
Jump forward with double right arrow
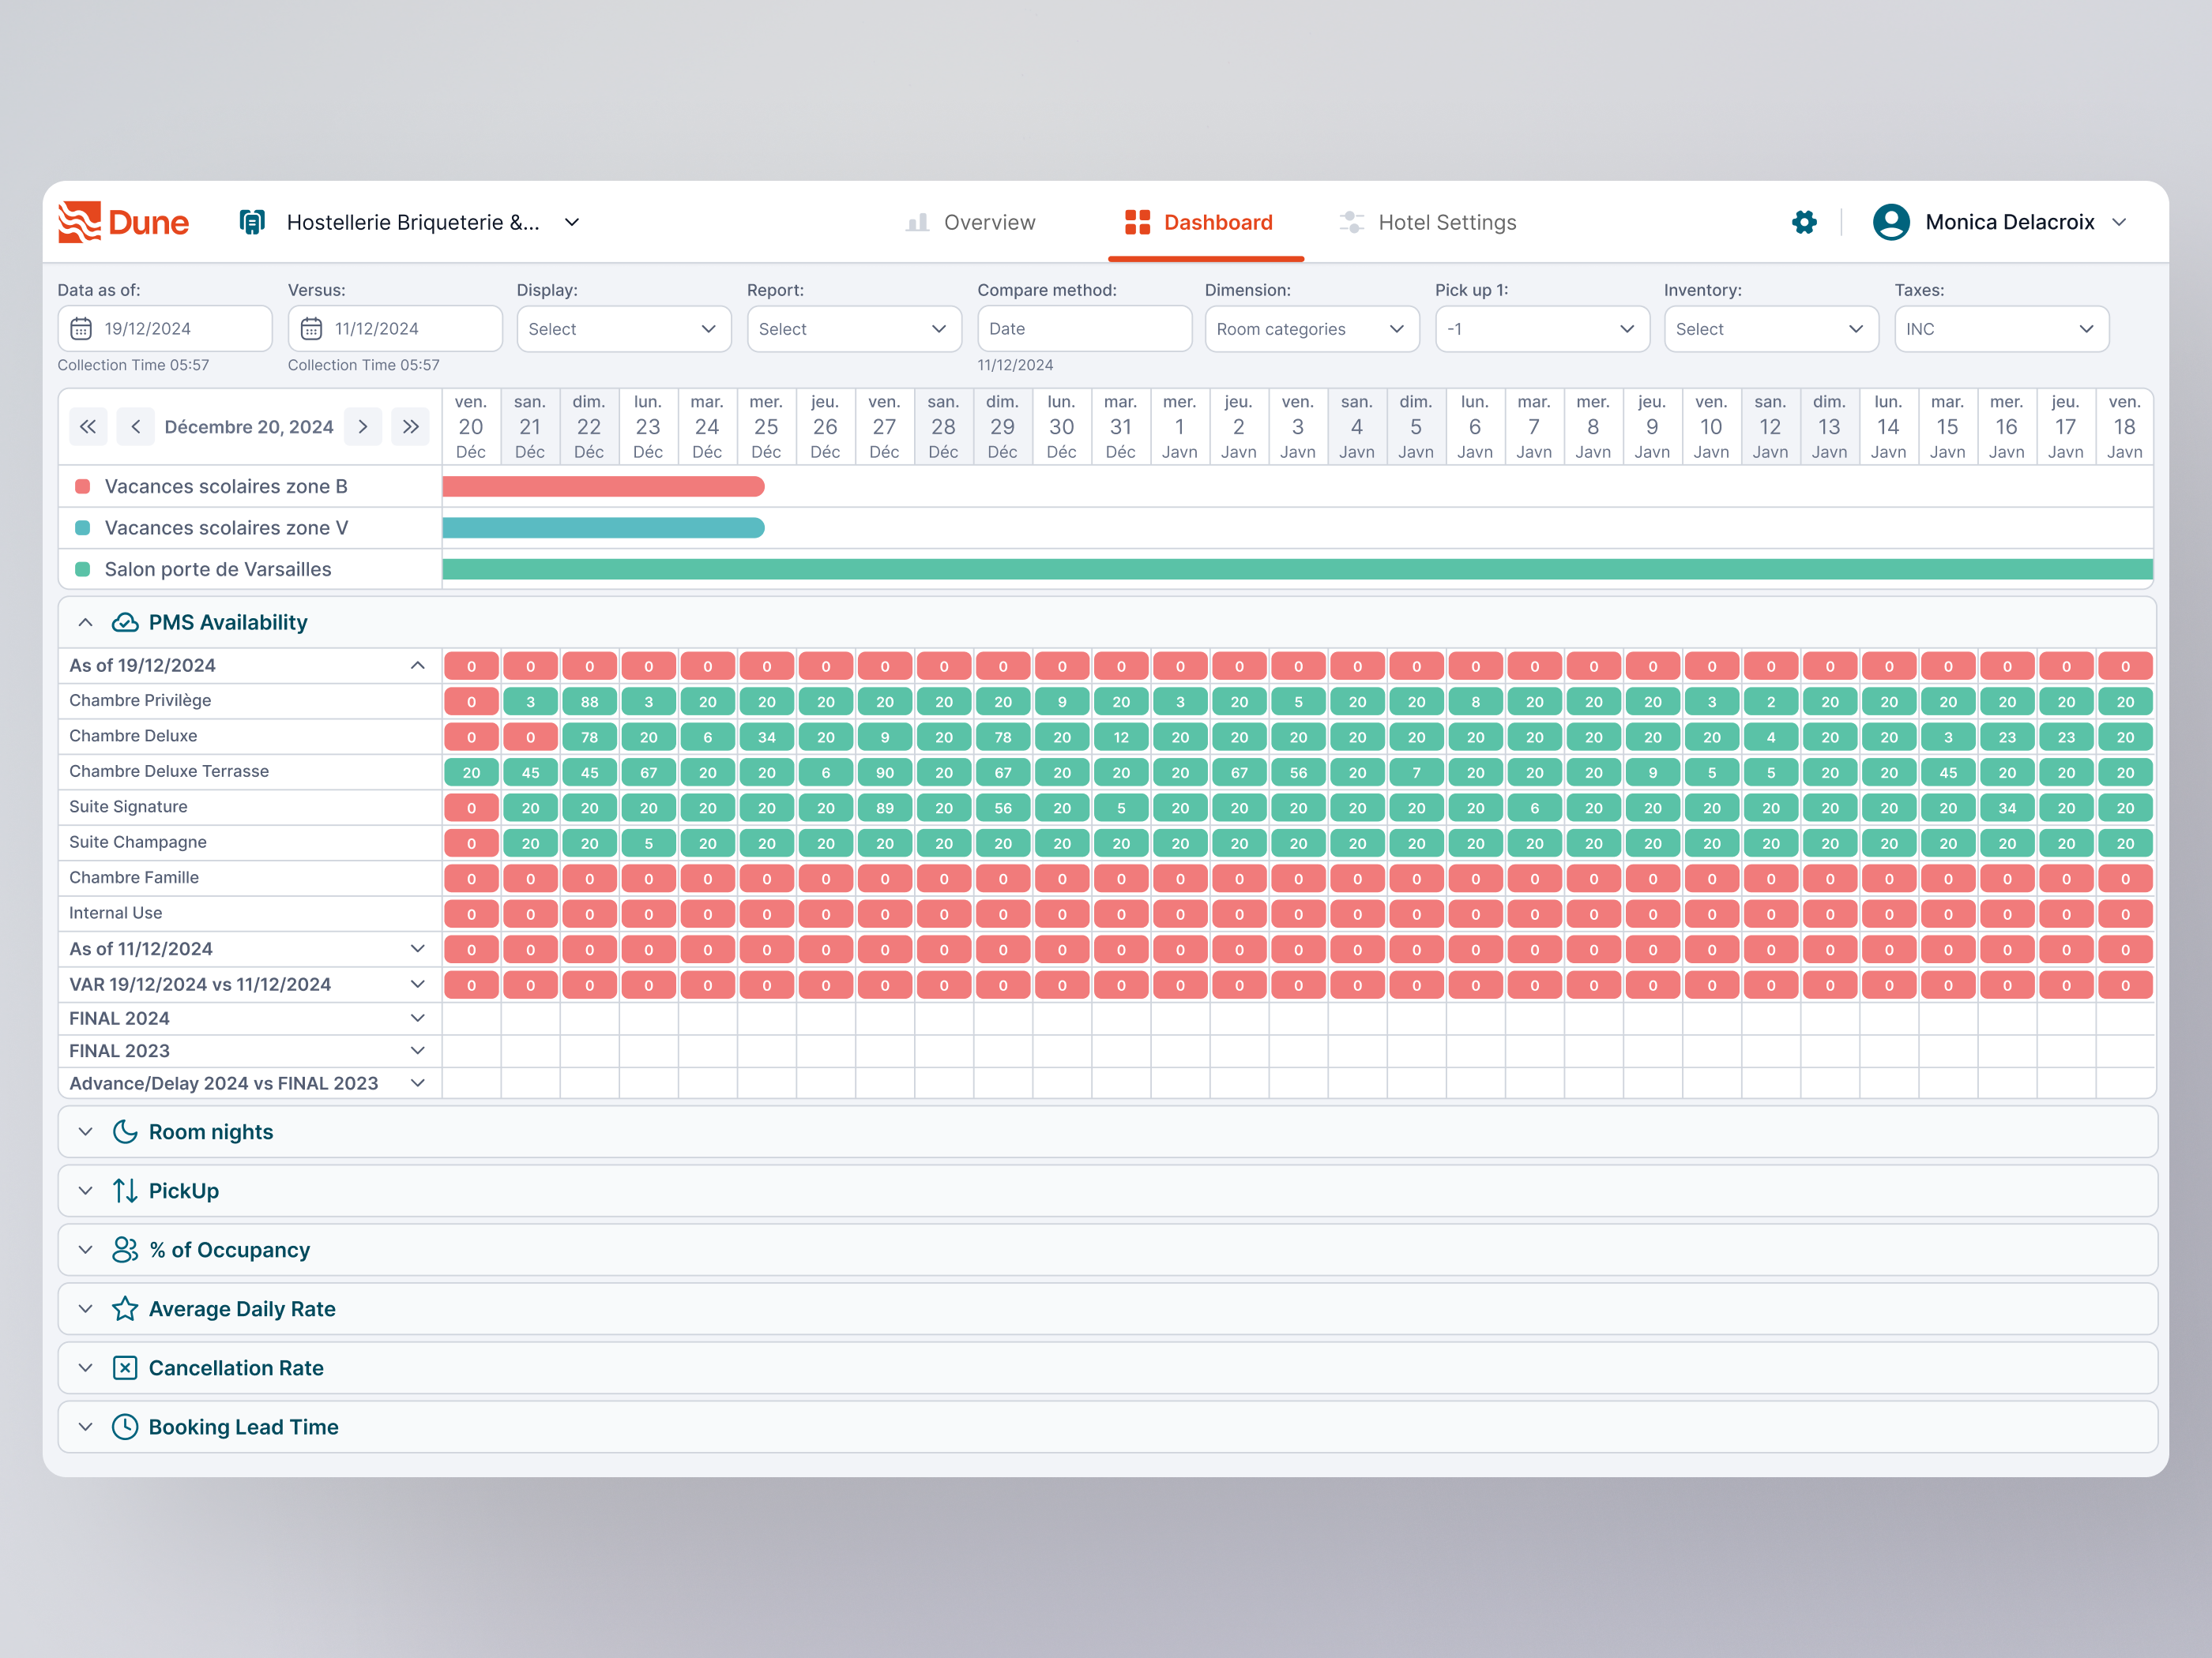tap(410, 427)
